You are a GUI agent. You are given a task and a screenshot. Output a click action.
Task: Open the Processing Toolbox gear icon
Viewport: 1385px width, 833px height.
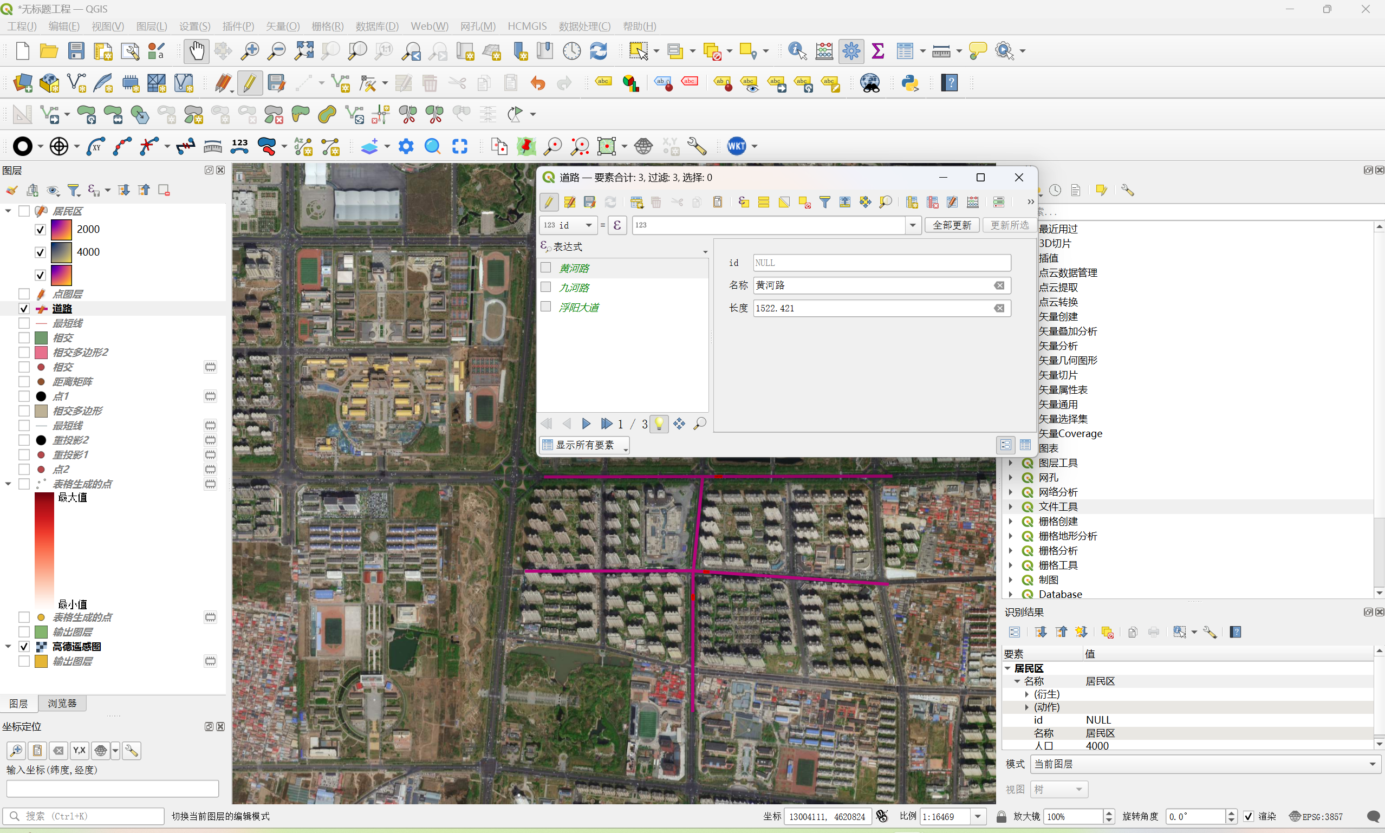pos(851,51)
